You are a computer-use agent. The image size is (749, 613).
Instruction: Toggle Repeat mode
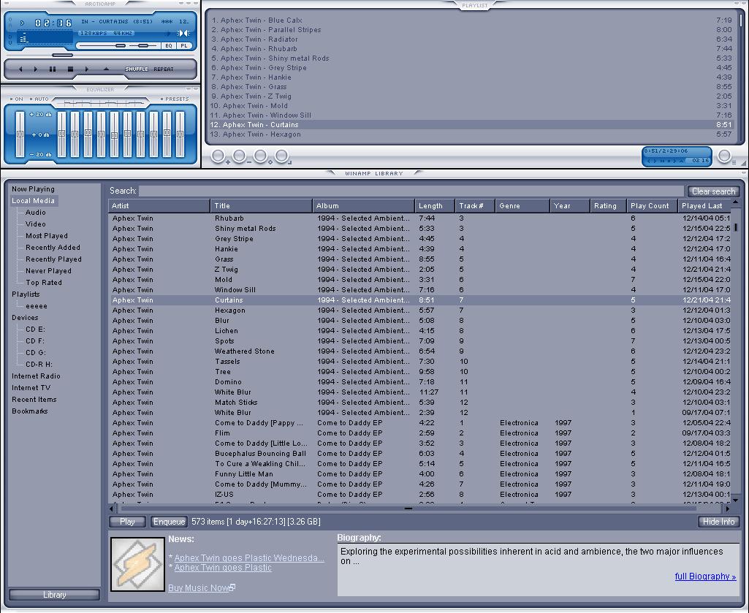[164, 69]
